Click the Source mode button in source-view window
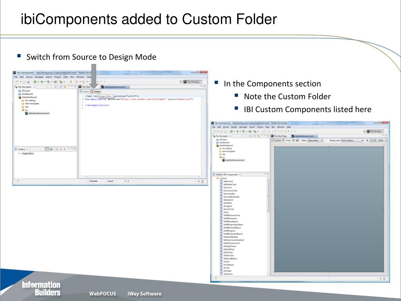The image size is (401, 301). (x=84, y=91)
